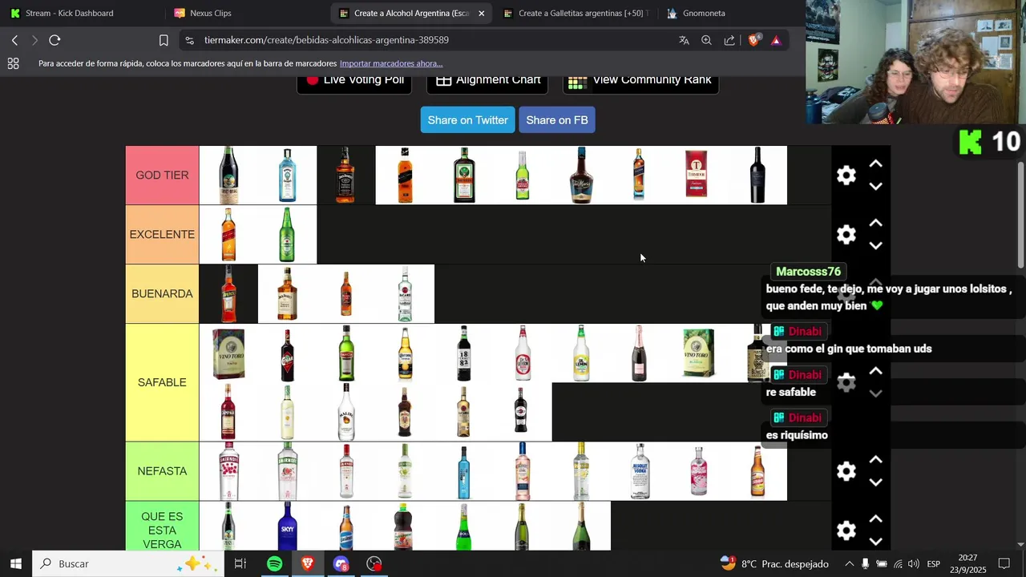Click the address bar URL
Viewport: 1026px width, 577px height.
[x=326, y=40]
